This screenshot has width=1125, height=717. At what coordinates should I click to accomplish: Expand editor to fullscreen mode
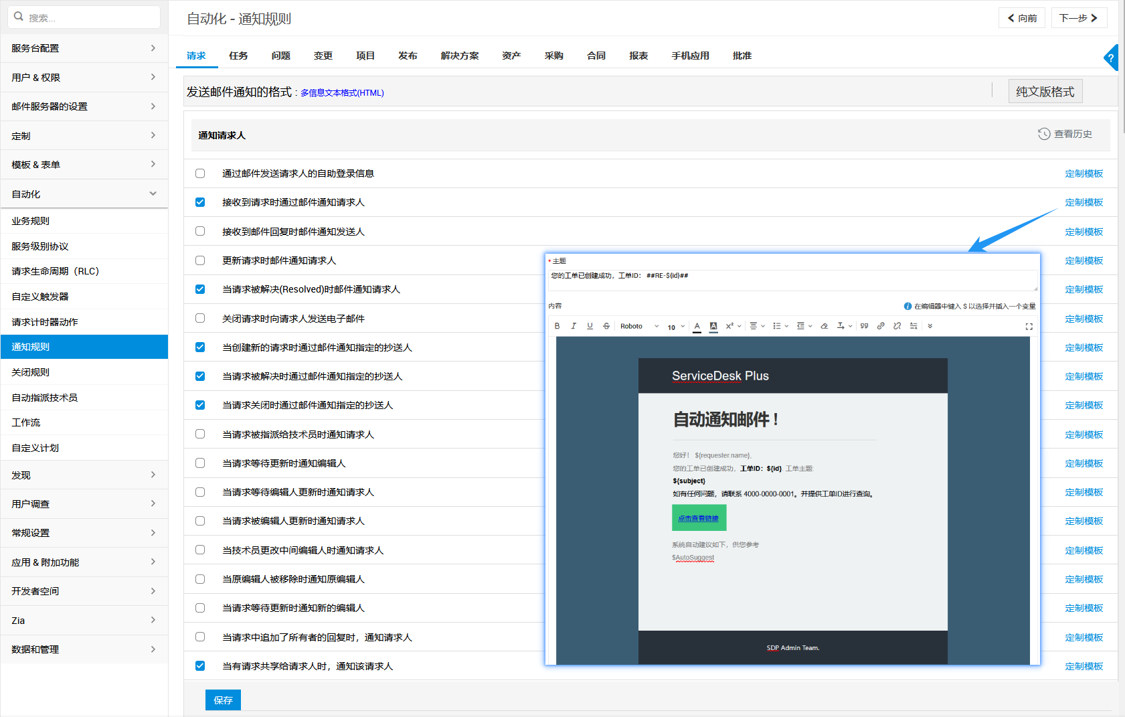pyautogui.click(x=1029, y=327)
